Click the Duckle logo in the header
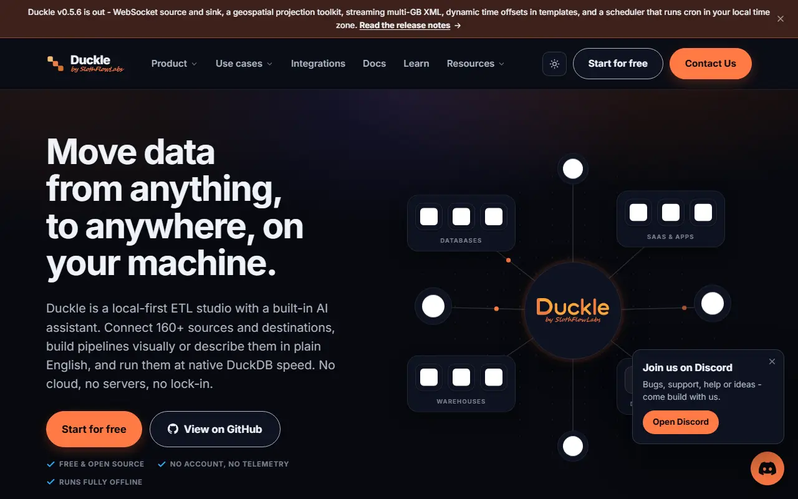The image size is (798, 499). click(x=85, y=64)
